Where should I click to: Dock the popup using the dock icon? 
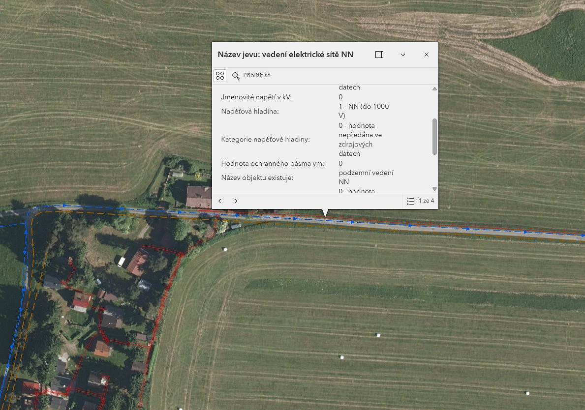[379, 55]
